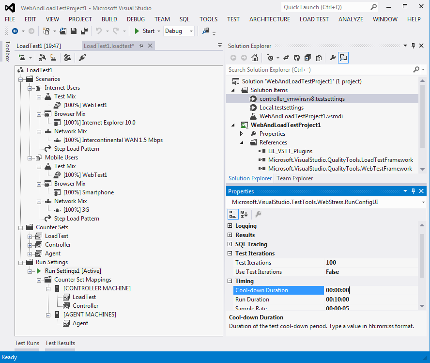The height and width of the screenshot is (363, 430).
Task: Open the LOAD TEST menu
Action: [x=314, y=19]
